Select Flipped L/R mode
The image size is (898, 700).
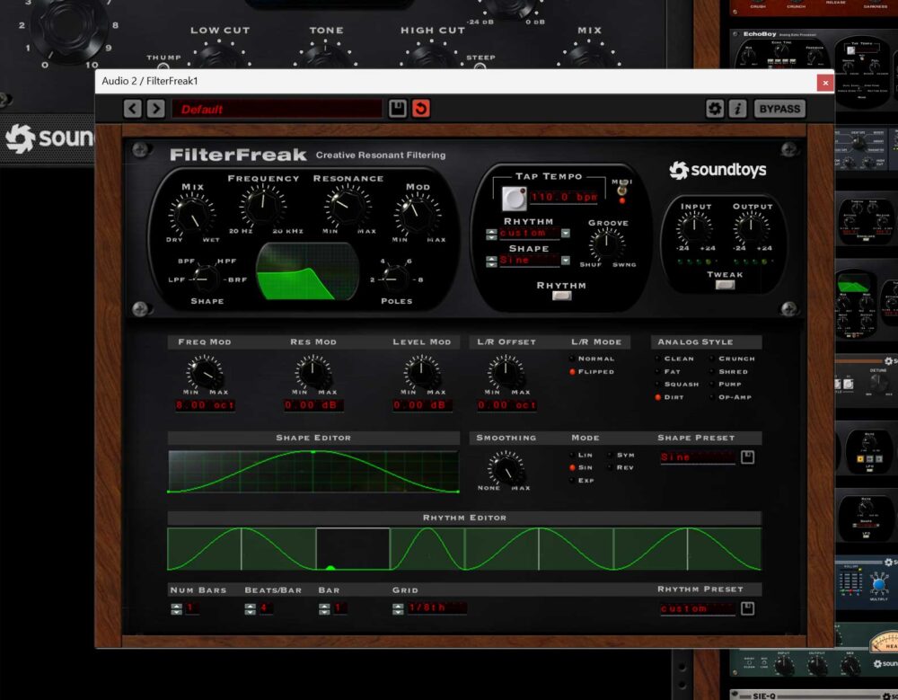(593, 371)
